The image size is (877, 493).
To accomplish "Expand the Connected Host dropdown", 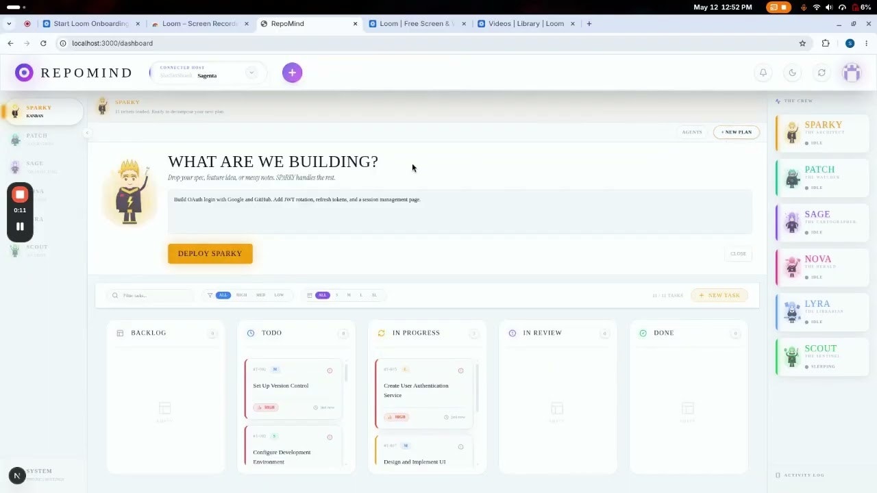I will (251, 73).
